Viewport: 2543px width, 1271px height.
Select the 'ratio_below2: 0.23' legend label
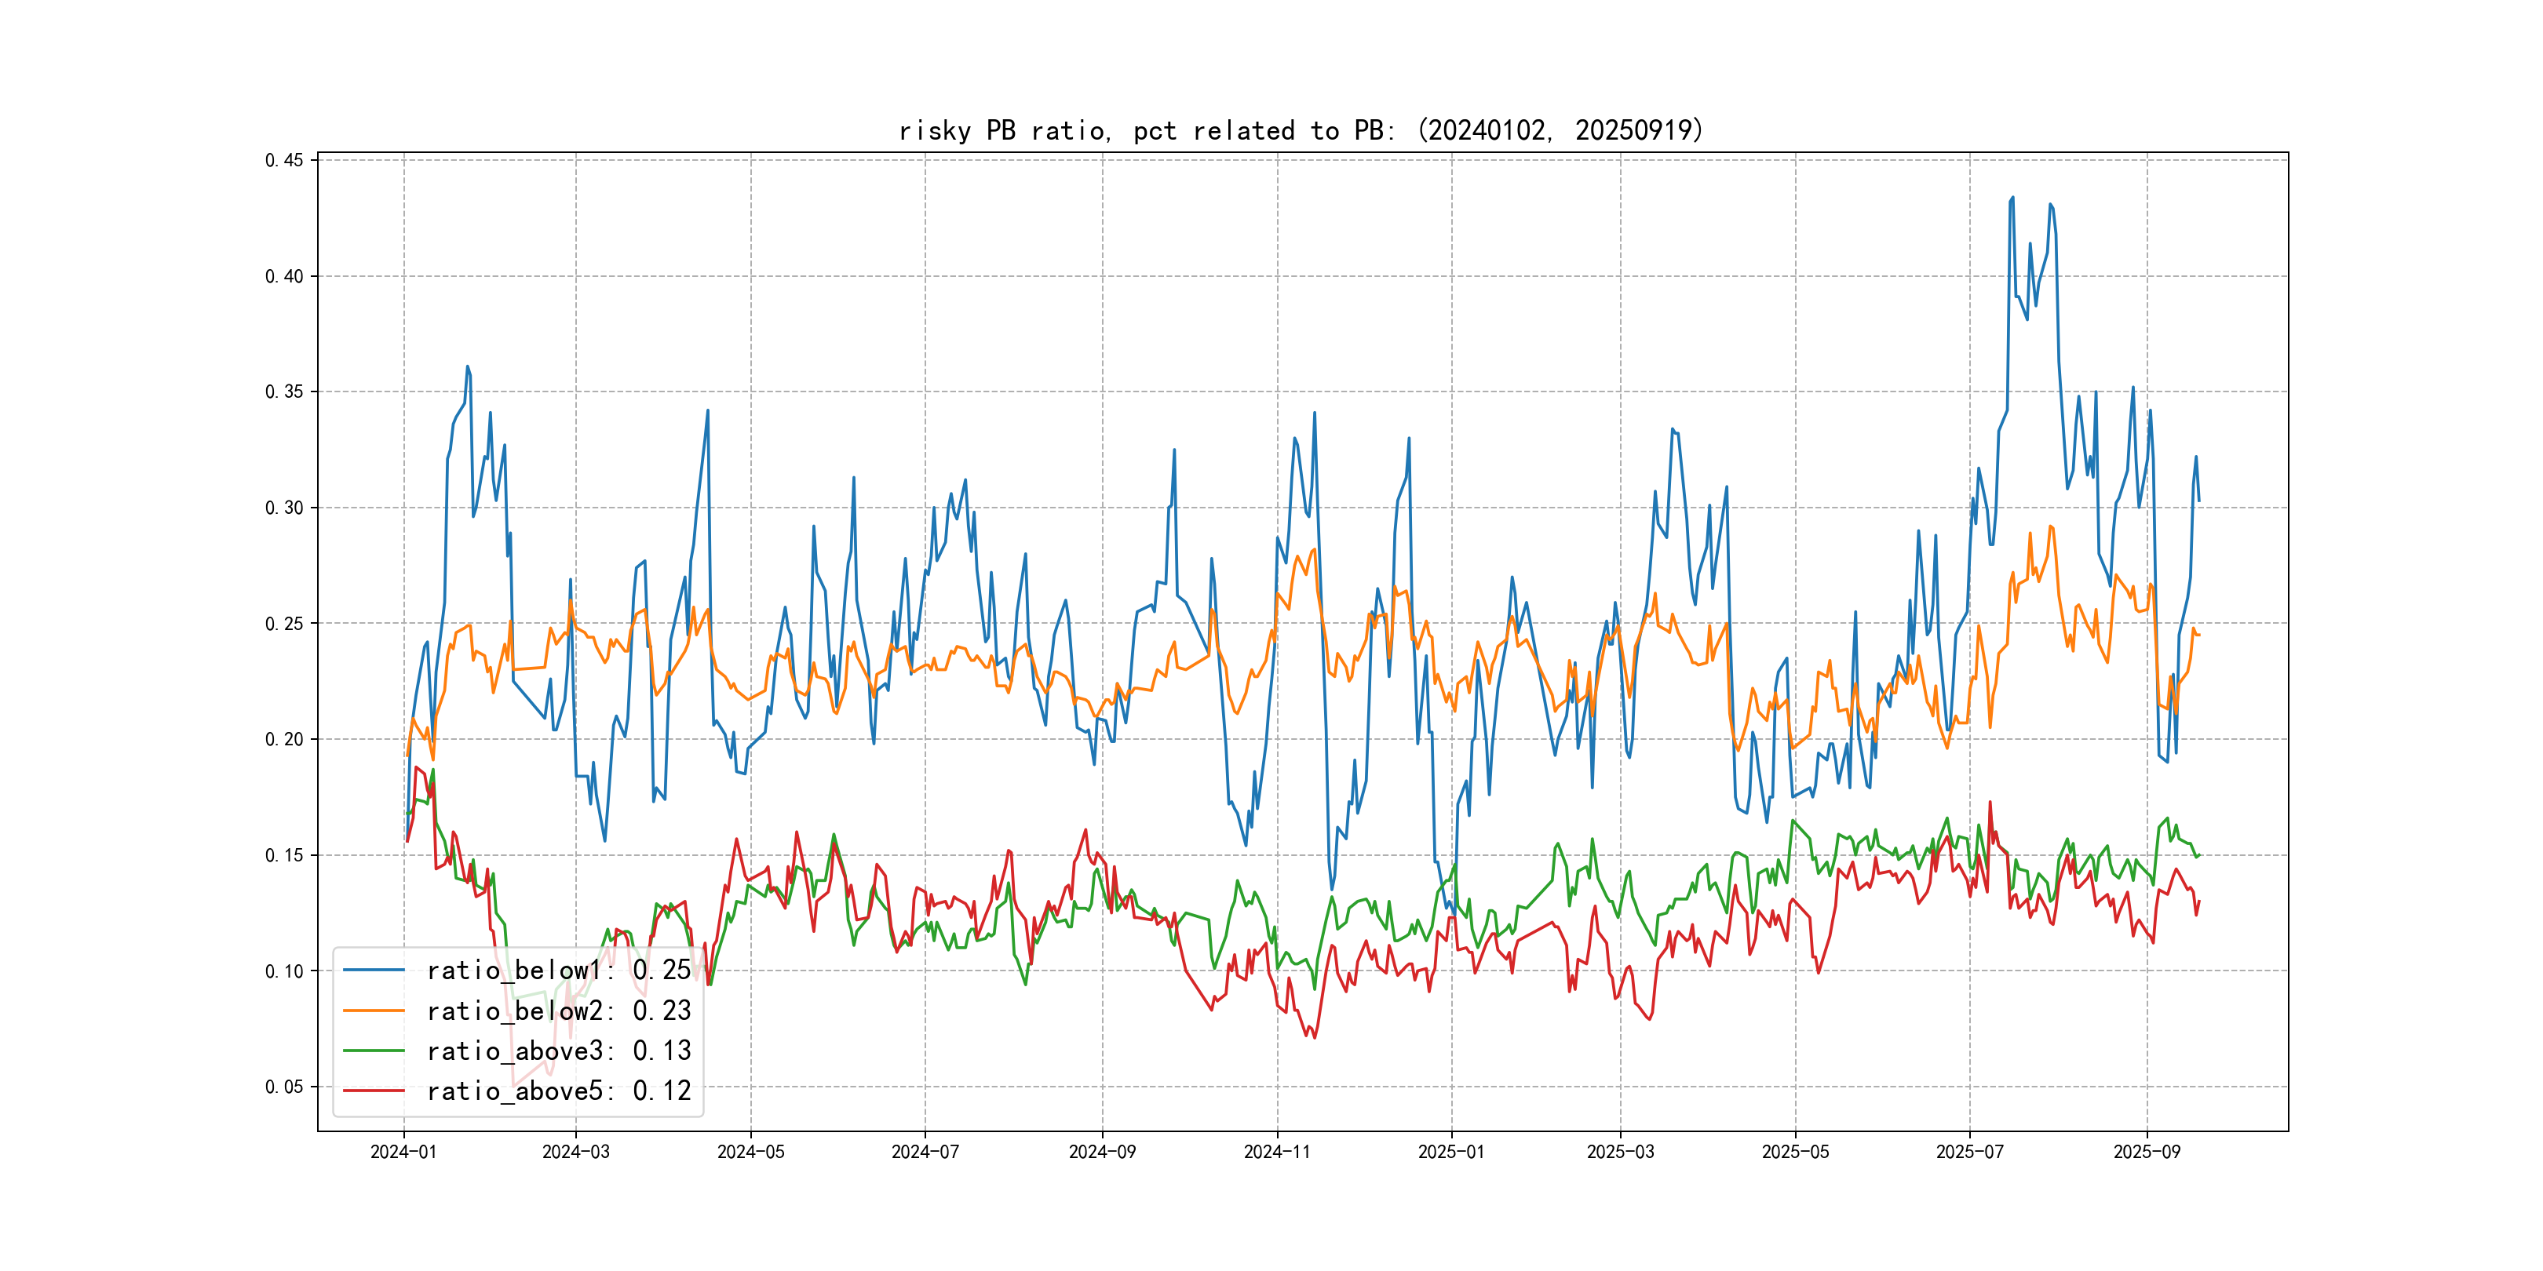pos(559,1011)
